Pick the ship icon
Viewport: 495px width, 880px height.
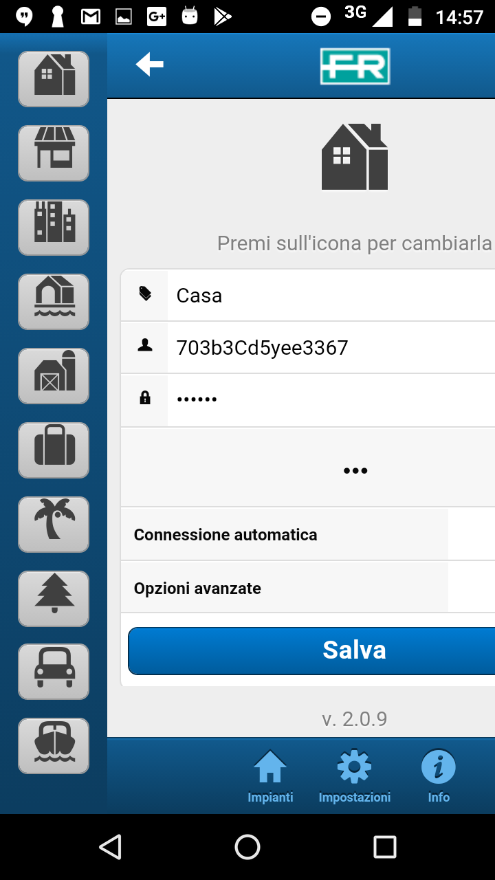pos(54,746)
